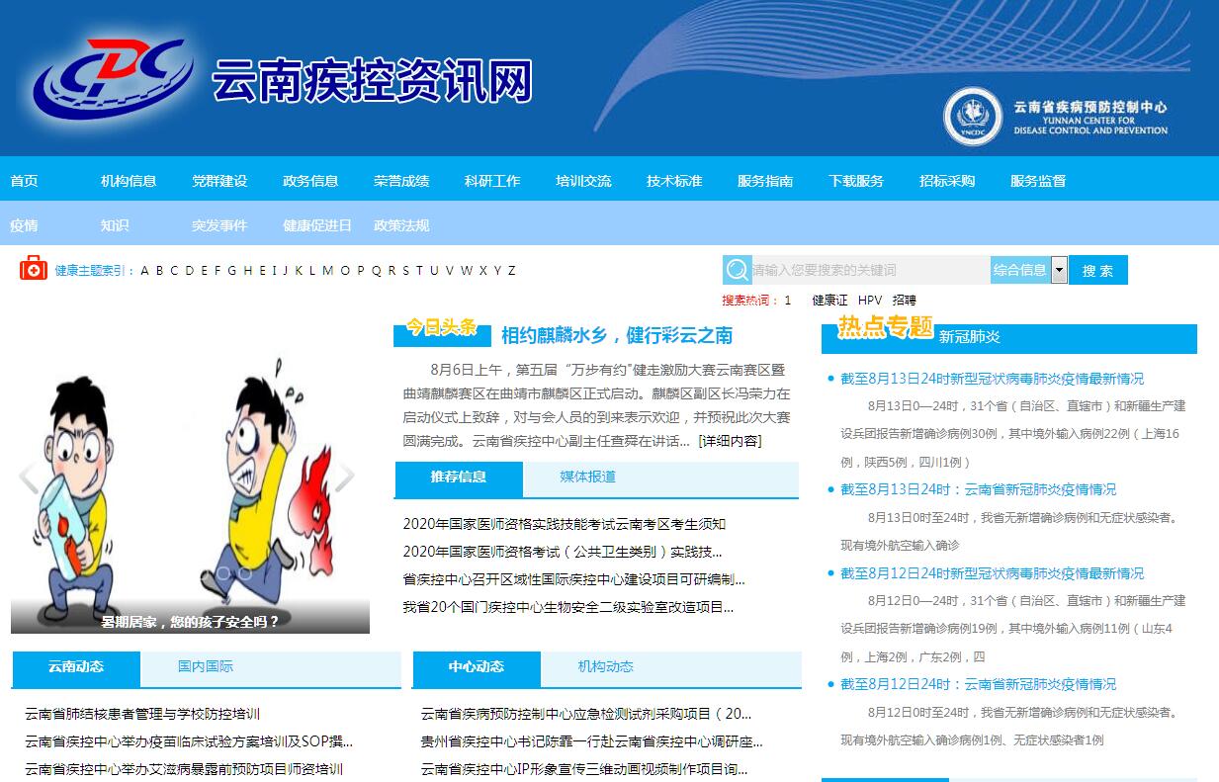
Task: Open the 详细内容 link for headline
Action: coord(731,441)
